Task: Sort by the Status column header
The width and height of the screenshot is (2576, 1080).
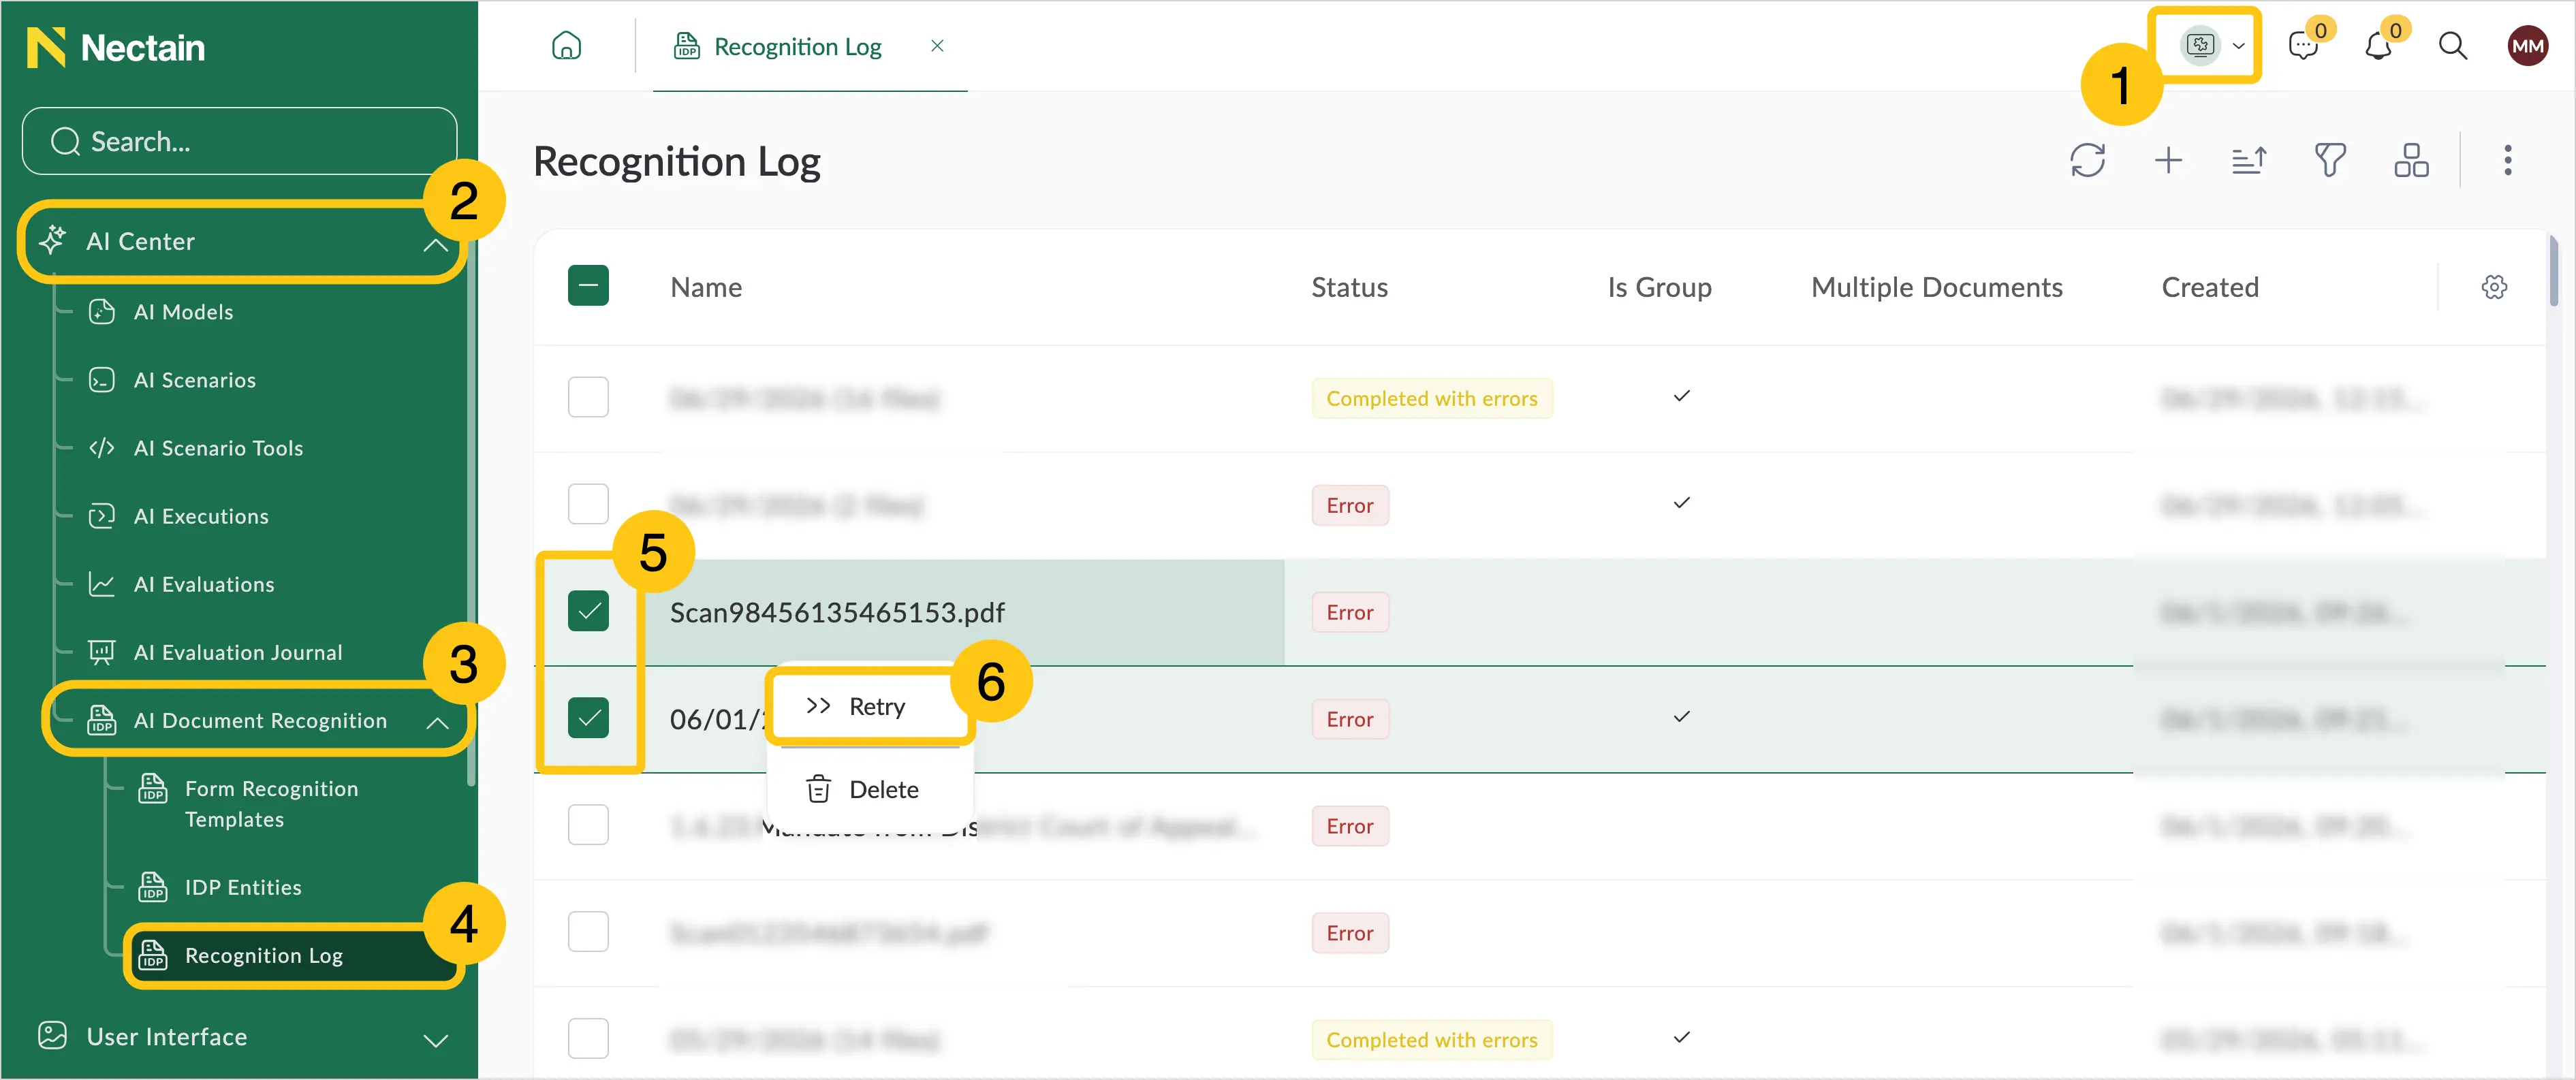Action: pyautogui.click(x=1349, y=288)
